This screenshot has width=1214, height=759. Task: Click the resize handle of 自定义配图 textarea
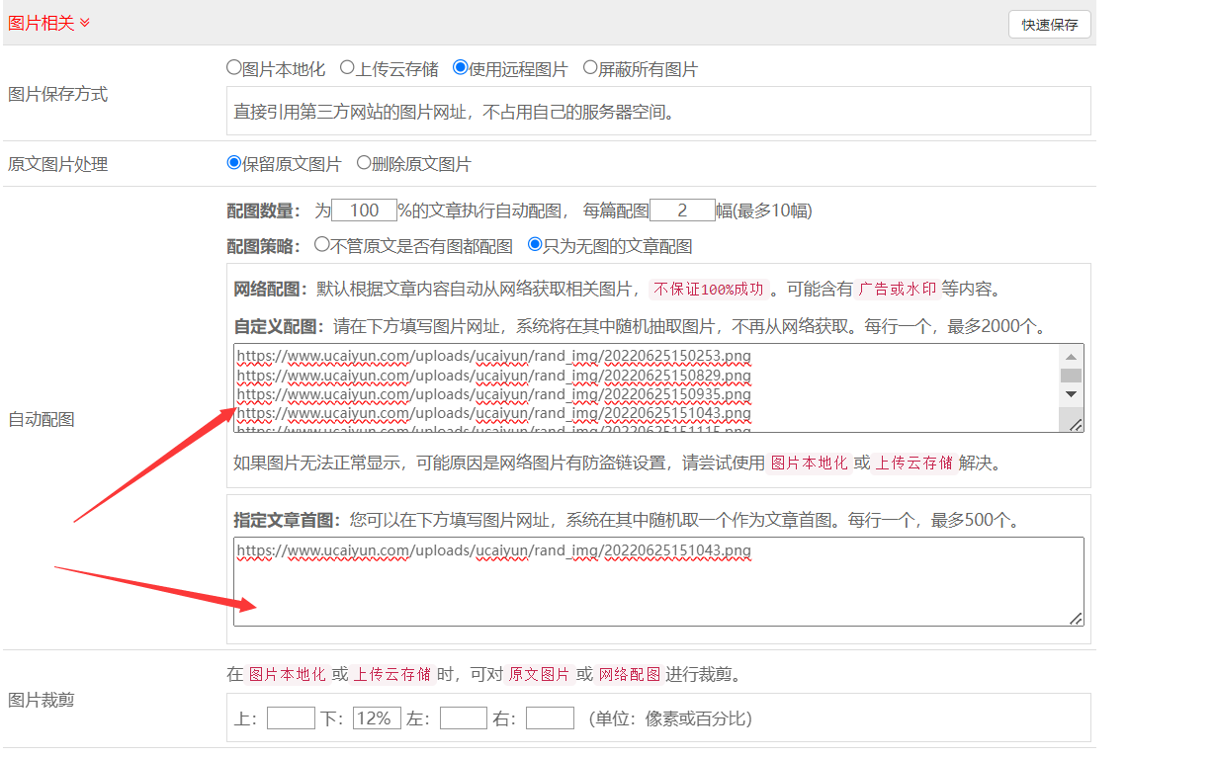[1075, 423]
